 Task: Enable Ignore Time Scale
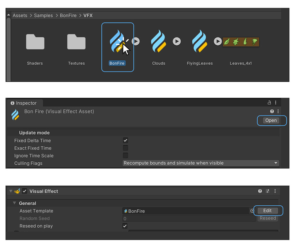125,155
